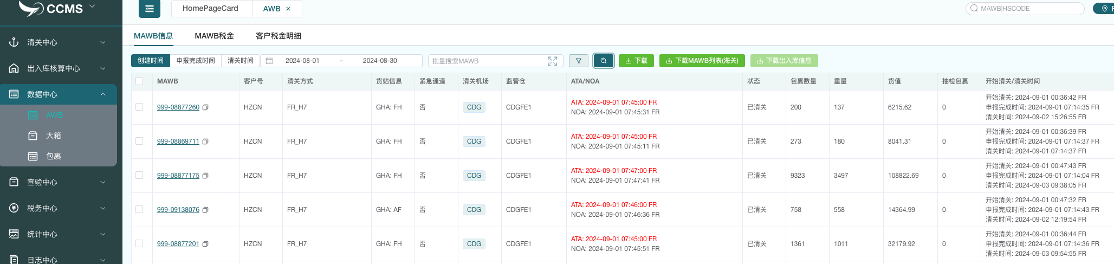Click the CCMS bird logo
This screenshot has width=1114, height=264.
[x=31, y=8]
